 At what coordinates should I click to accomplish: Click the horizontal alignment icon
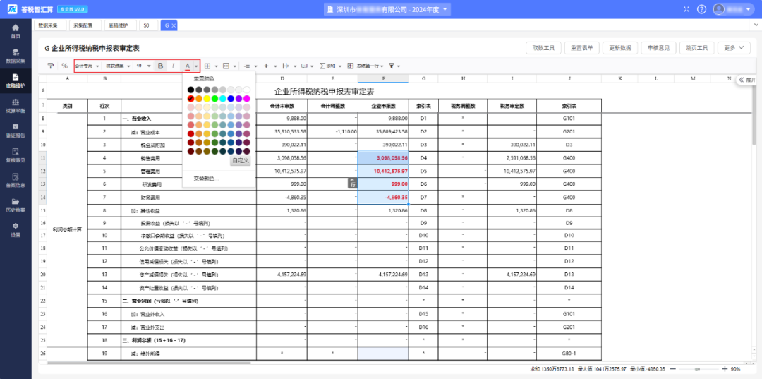pos(247,66)
